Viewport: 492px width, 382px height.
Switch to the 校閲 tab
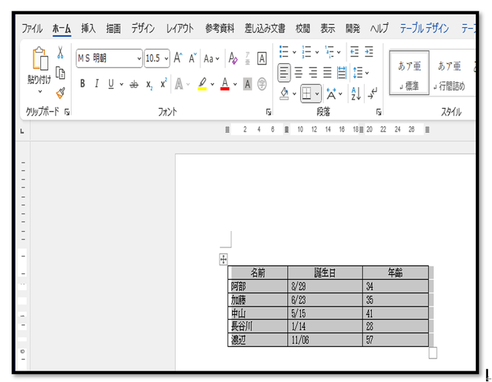pyautogui.click(x=303, y=29)
